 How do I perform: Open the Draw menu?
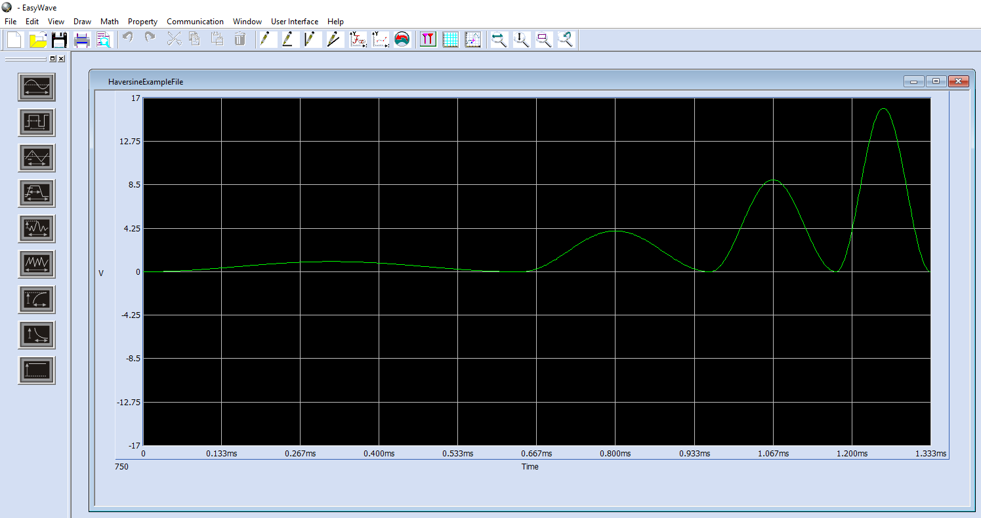[x=82, y=21]
